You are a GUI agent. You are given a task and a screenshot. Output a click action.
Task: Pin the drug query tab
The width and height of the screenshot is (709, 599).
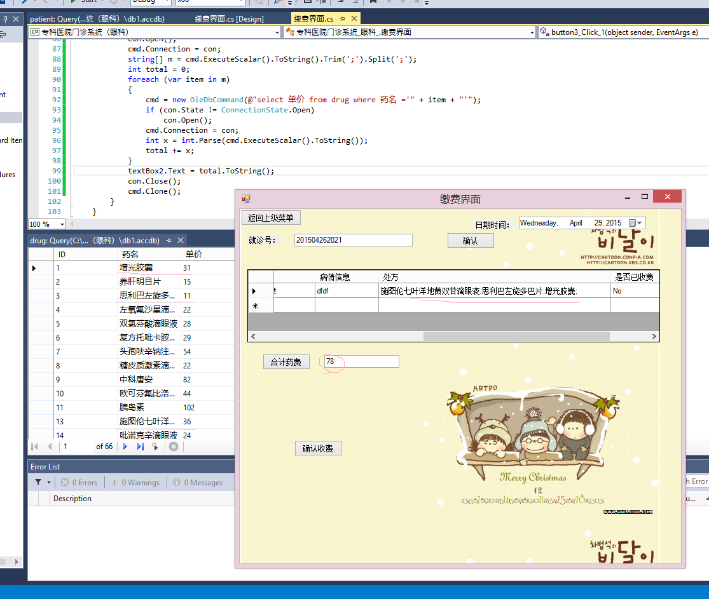pyautogui.click(x=169, y=240)
